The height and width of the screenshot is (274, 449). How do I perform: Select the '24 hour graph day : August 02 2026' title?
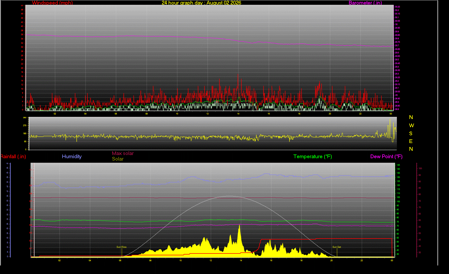coord(201,3)
